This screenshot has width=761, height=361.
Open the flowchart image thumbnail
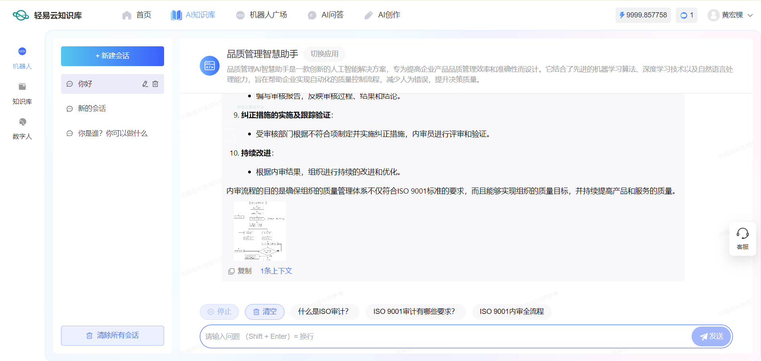point(260,231)
